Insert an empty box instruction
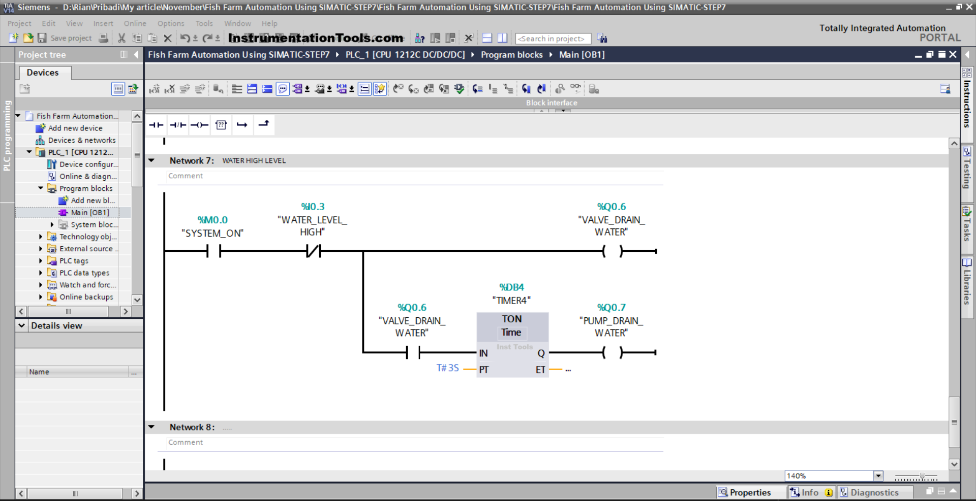Viewport: 976px width, 501px height. [221, 124]
